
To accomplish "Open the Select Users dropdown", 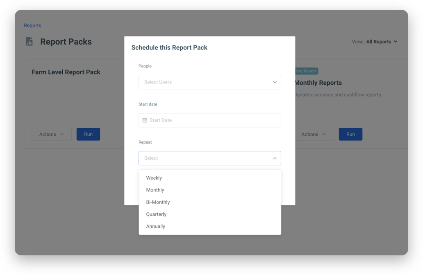I will pyautogui.click(x=209, y=82).
